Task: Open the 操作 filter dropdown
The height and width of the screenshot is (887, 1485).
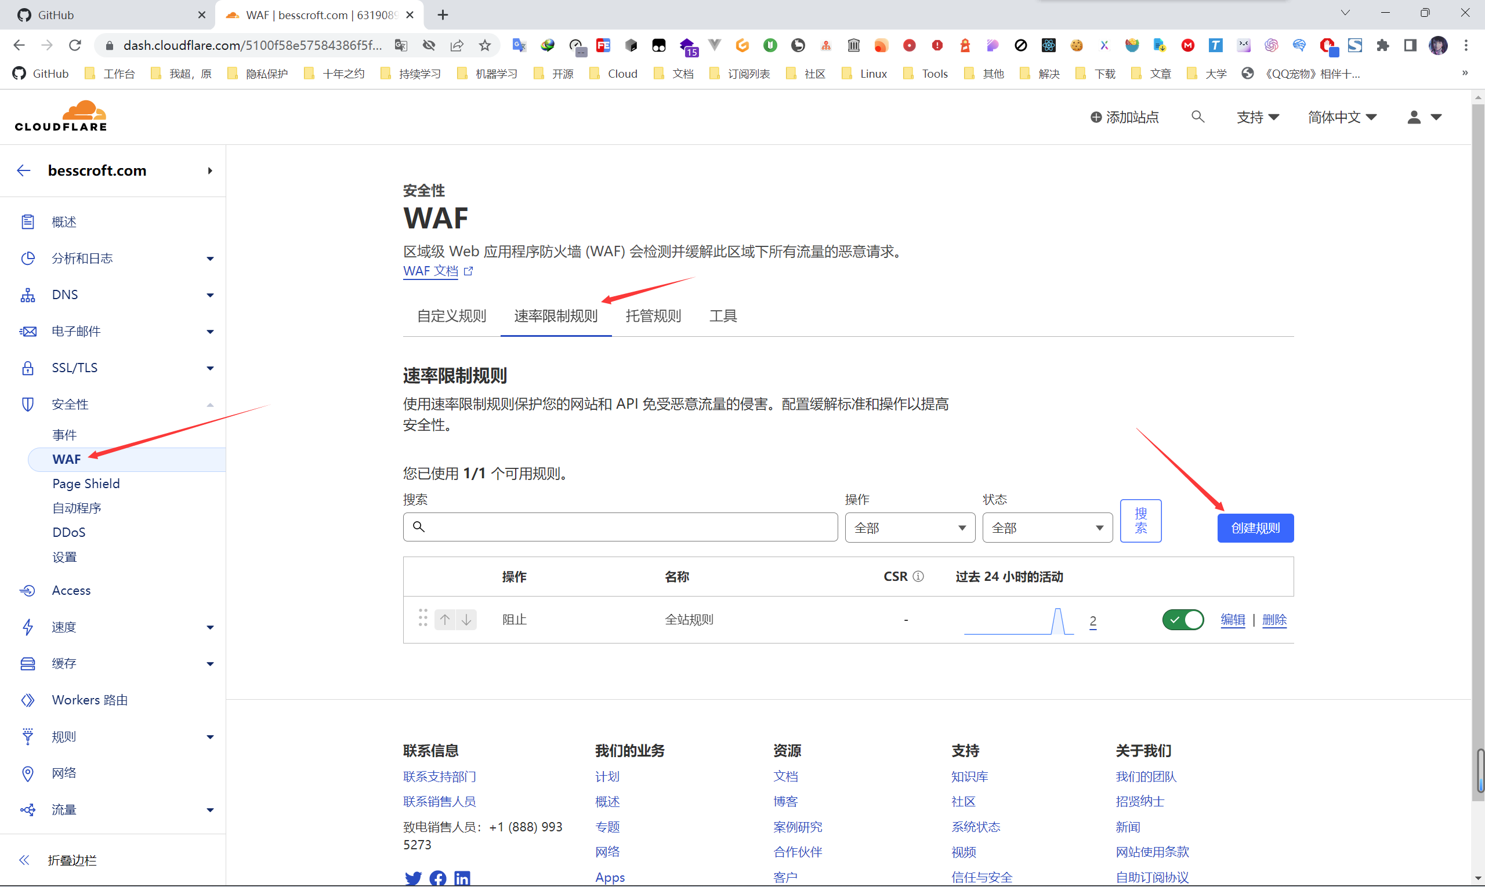Action: 910,528
